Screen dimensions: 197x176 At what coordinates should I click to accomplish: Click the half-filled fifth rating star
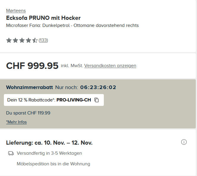(35, 40)
